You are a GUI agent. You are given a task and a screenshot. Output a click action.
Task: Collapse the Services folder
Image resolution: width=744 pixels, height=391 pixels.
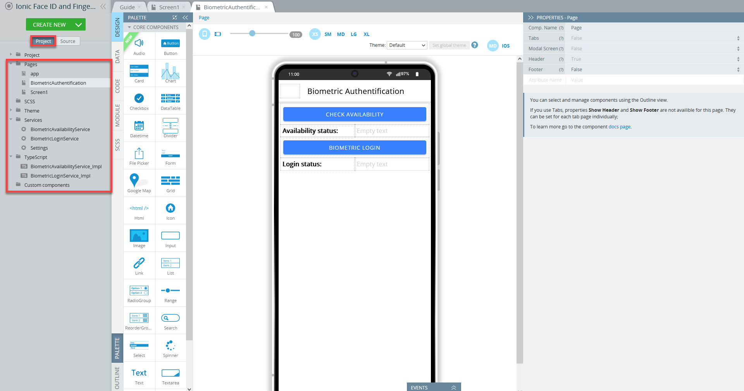pyautogui.click(x=11, y=120)
